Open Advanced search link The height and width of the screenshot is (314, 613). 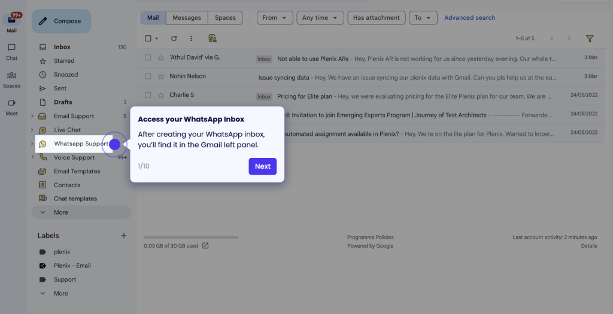(x=469, y=17)
